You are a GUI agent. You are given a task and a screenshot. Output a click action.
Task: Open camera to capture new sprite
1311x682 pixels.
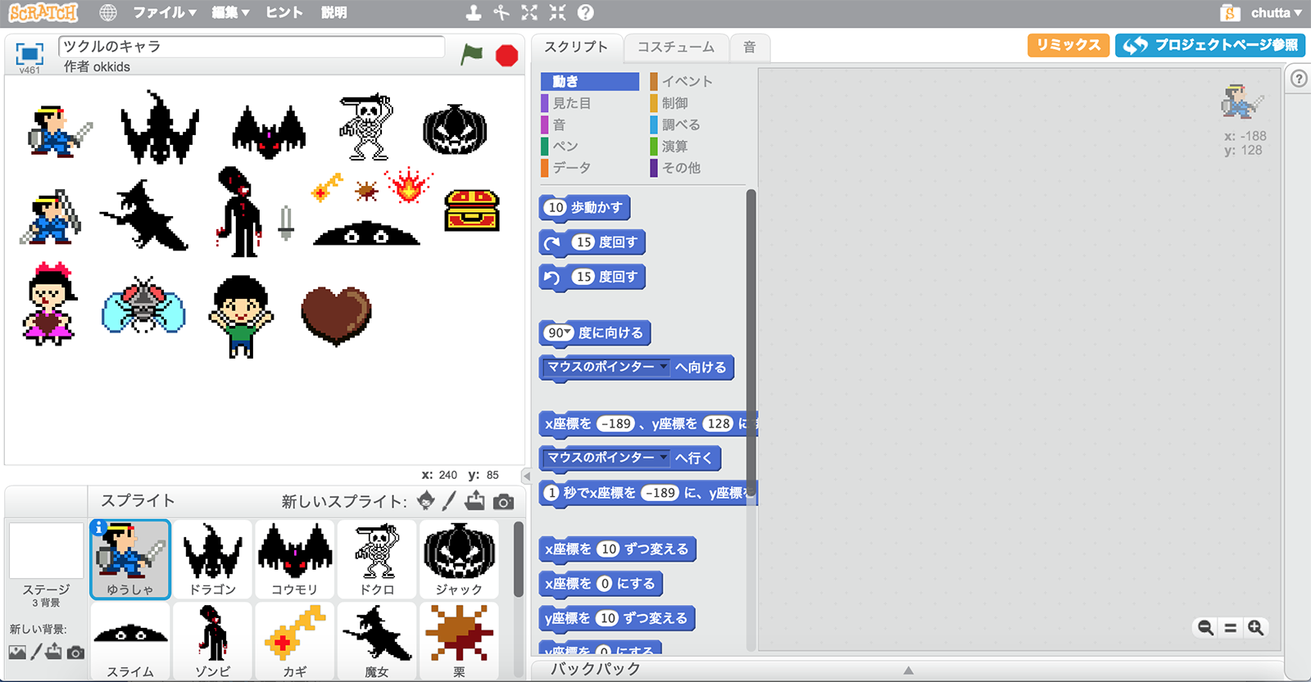click(x=504, y=501)
